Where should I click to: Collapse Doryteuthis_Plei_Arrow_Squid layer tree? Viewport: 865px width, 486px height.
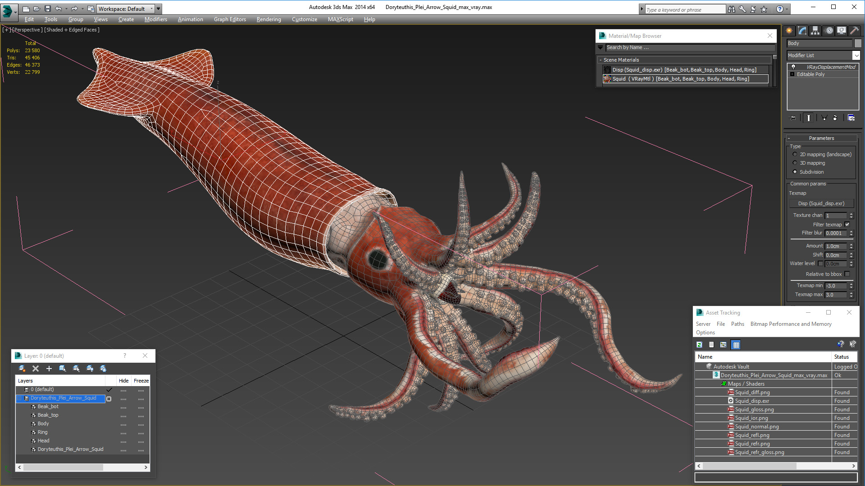click(x=19, y=398)
